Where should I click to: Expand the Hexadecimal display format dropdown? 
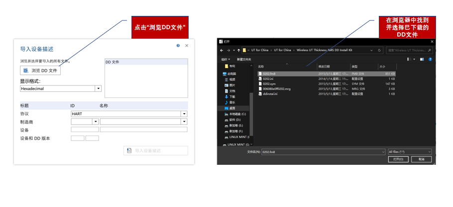click(x=98, y=89)
